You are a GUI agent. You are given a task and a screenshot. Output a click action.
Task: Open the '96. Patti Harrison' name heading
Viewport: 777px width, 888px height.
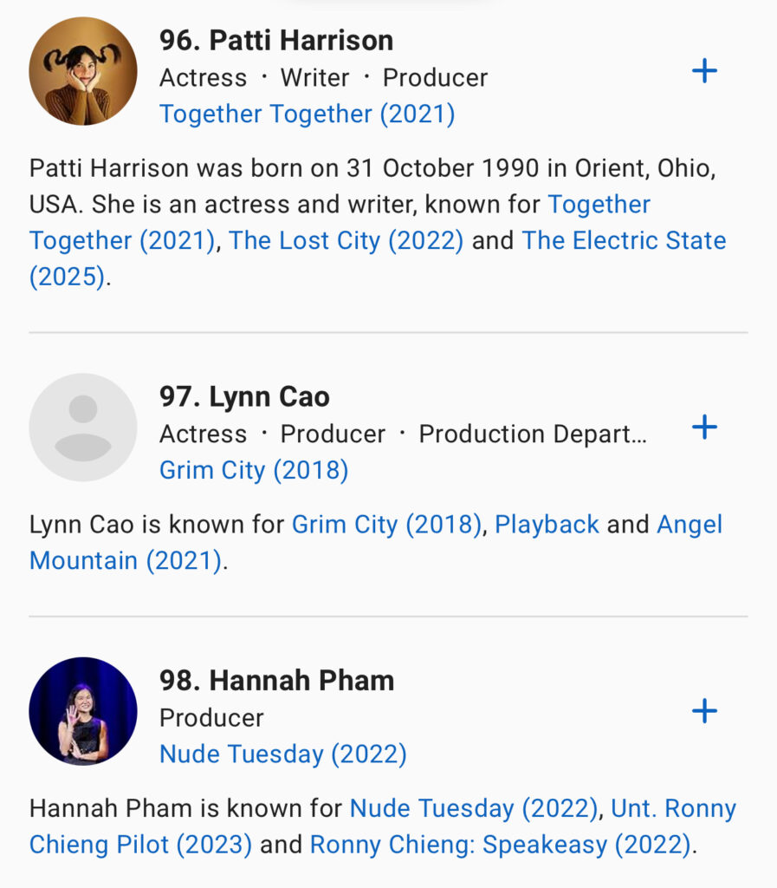[x=276, y=40]
